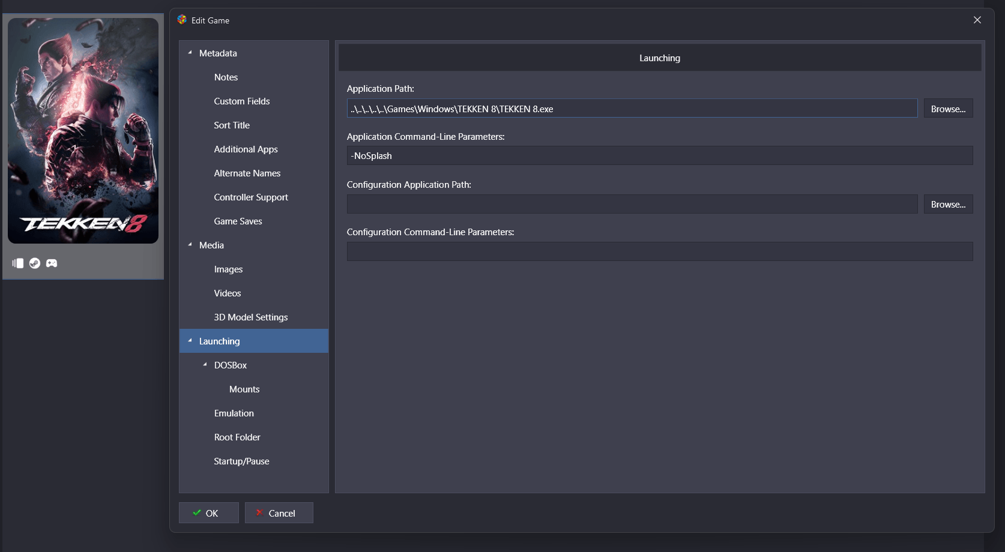1005x552 pixels.
Task: Open Controller Support settings
Action: click(x=251, y=197)
